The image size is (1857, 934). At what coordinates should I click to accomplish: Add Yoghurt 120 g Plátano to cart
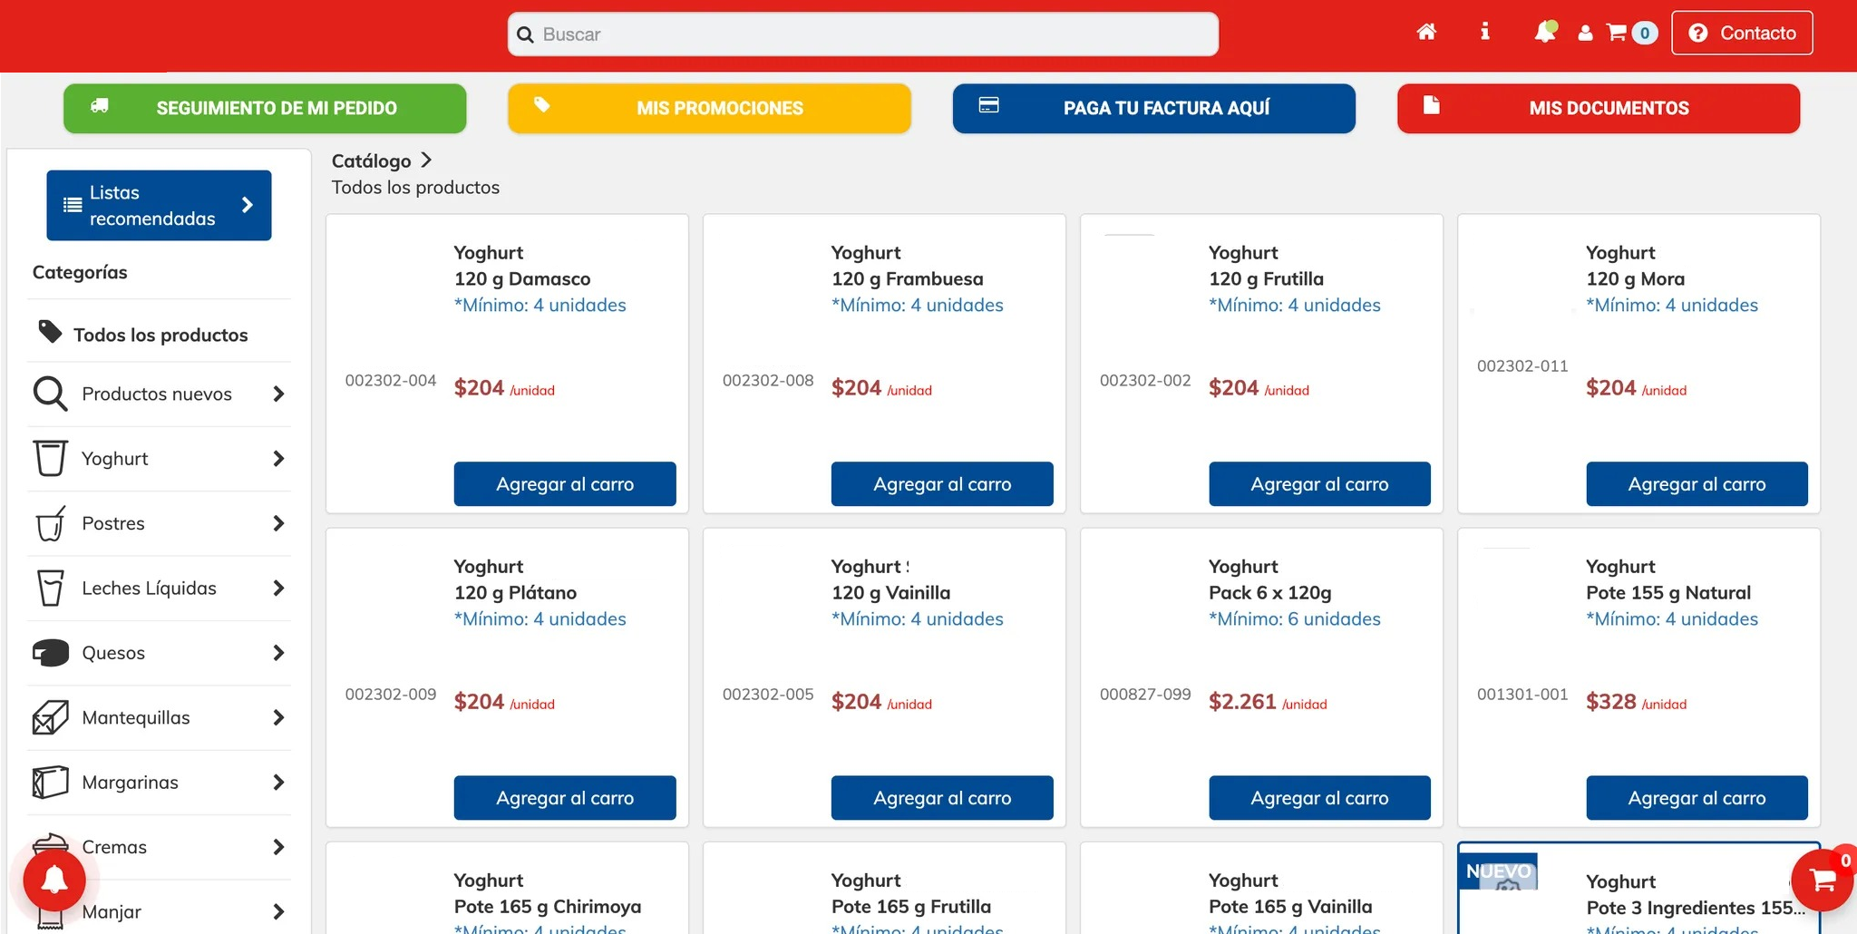tap(565, 798)
